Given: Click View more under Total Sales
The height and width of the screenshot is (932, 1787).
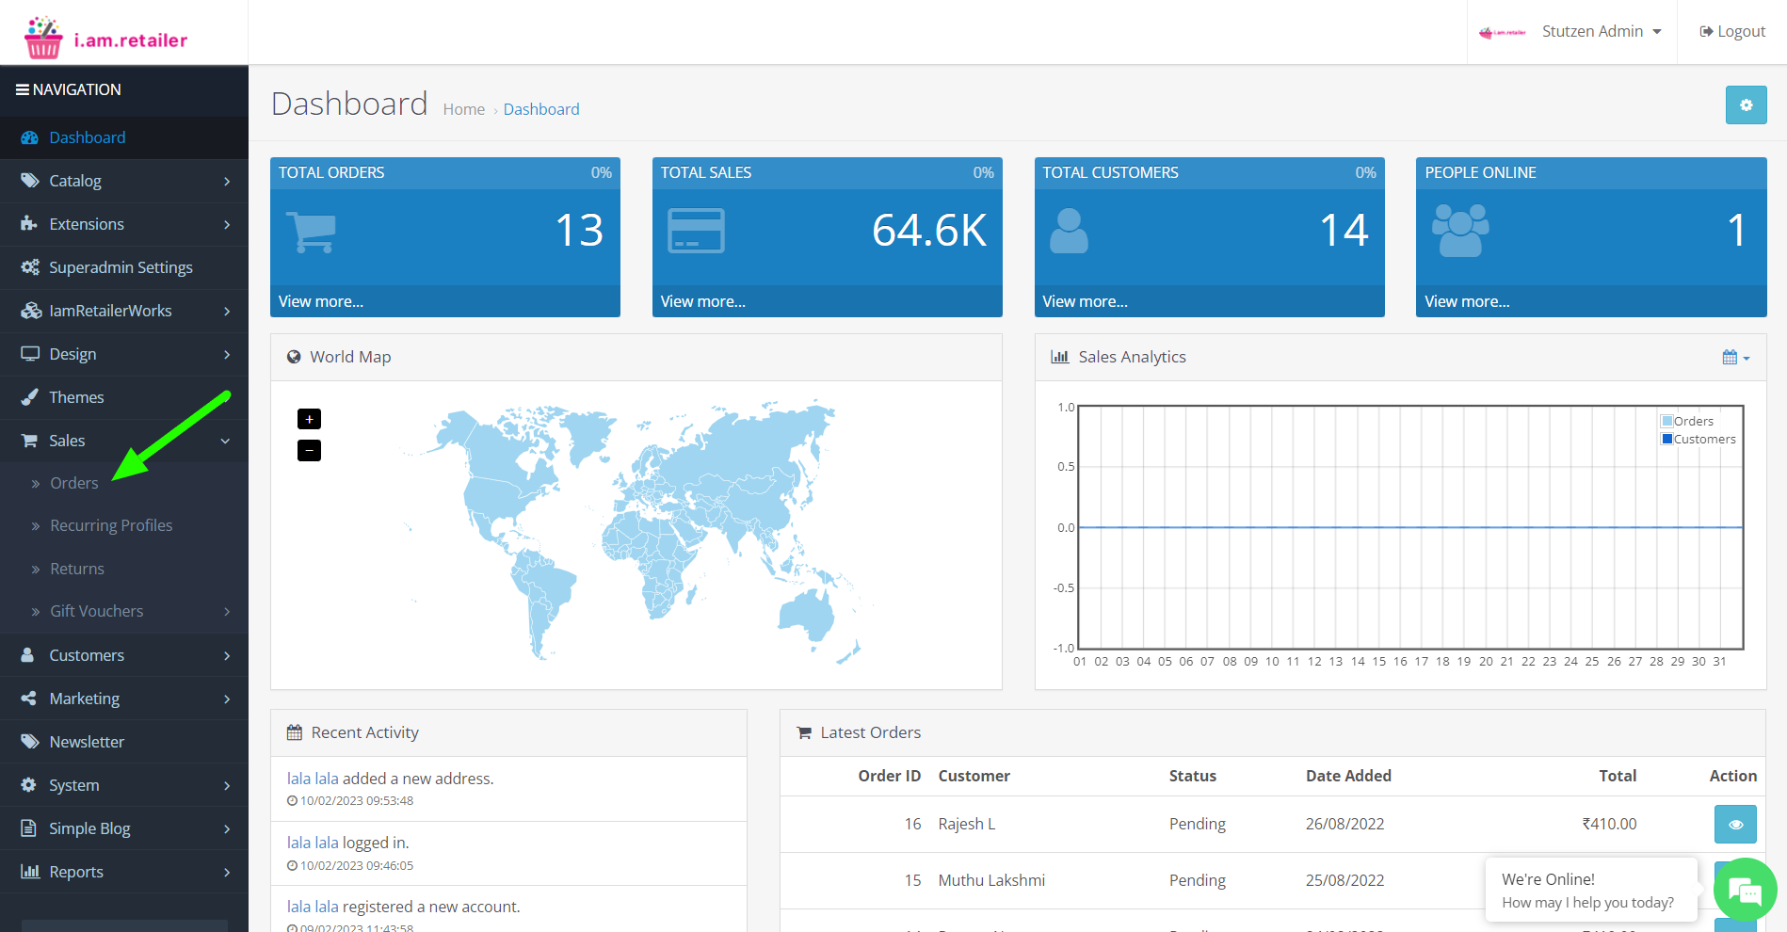Looking at the screenshot, I should pyautogui.click(x=703, y=301).
